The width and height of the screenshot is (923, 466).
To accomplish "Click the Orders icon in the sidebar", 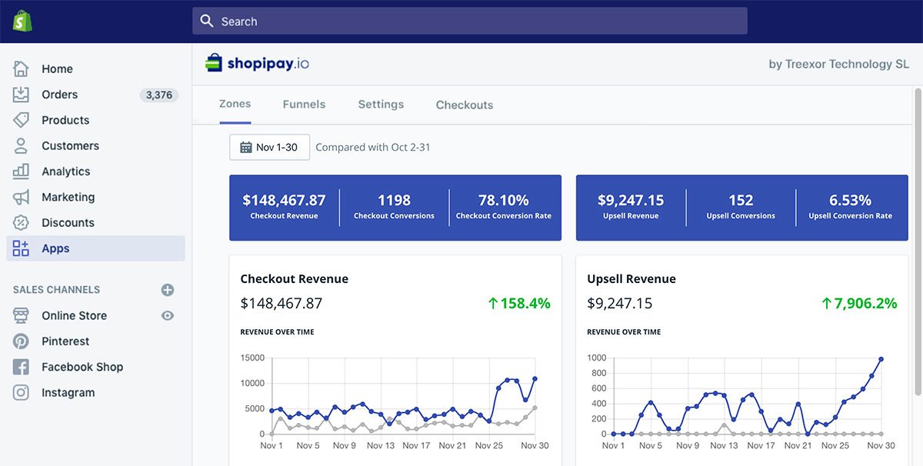I will (22, 94).
